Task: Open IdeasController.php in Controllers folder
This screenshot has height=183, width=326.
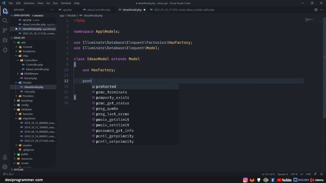Action: pos(37,69)
